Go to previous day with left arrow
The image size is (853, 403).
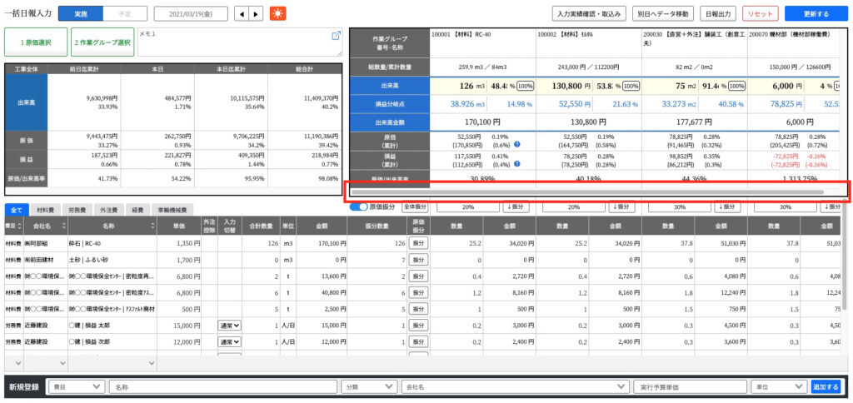[x=242, y=13]
